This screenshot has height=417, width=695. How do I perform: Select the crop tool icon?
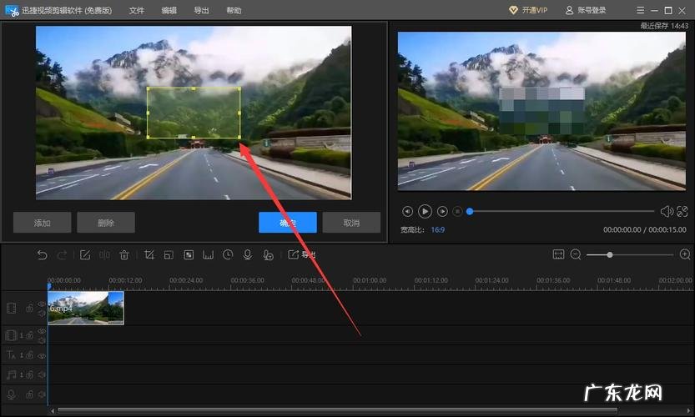tap(149, 255)
